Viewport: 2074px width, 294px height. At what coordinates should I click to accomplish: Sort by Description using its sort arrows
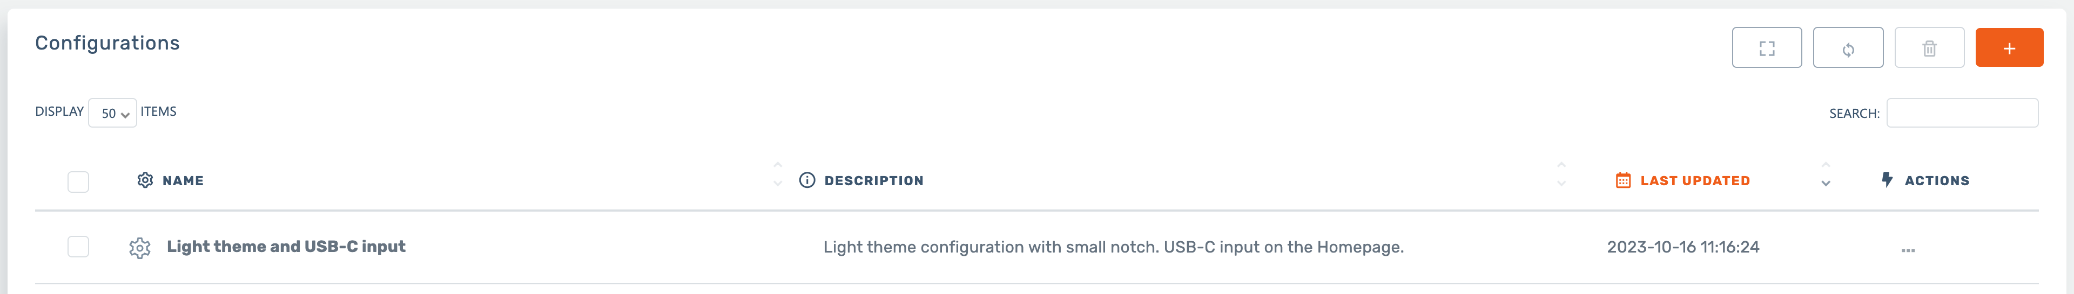coord(1561,174)
